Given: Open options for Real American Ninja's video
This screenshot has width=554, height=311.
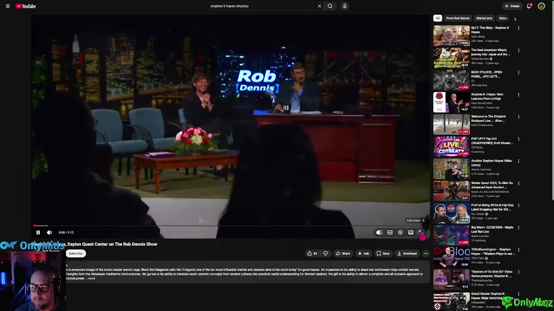Looking at the screenshot, I should tap(519, 51).
